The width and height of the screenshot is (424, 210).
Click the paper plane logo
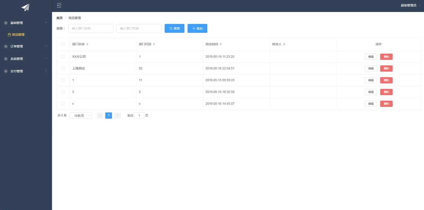pyautogui.click(x=26, y=7)
